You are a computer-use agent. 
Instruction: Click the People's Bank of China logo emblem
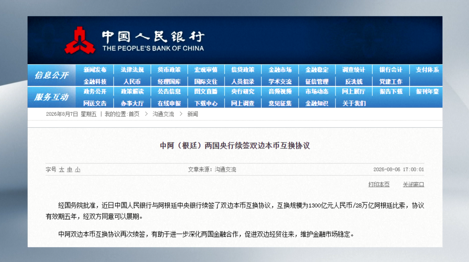80,40
